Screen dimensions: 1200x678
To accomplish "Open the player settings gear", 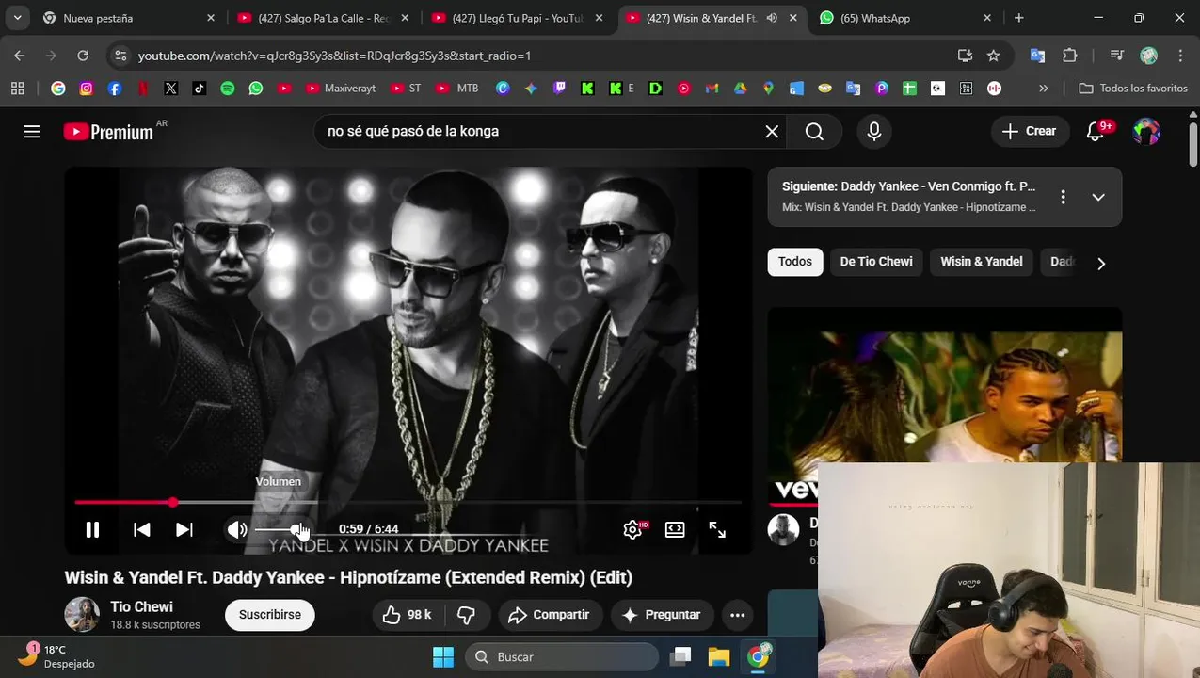I will pos(633,530).
